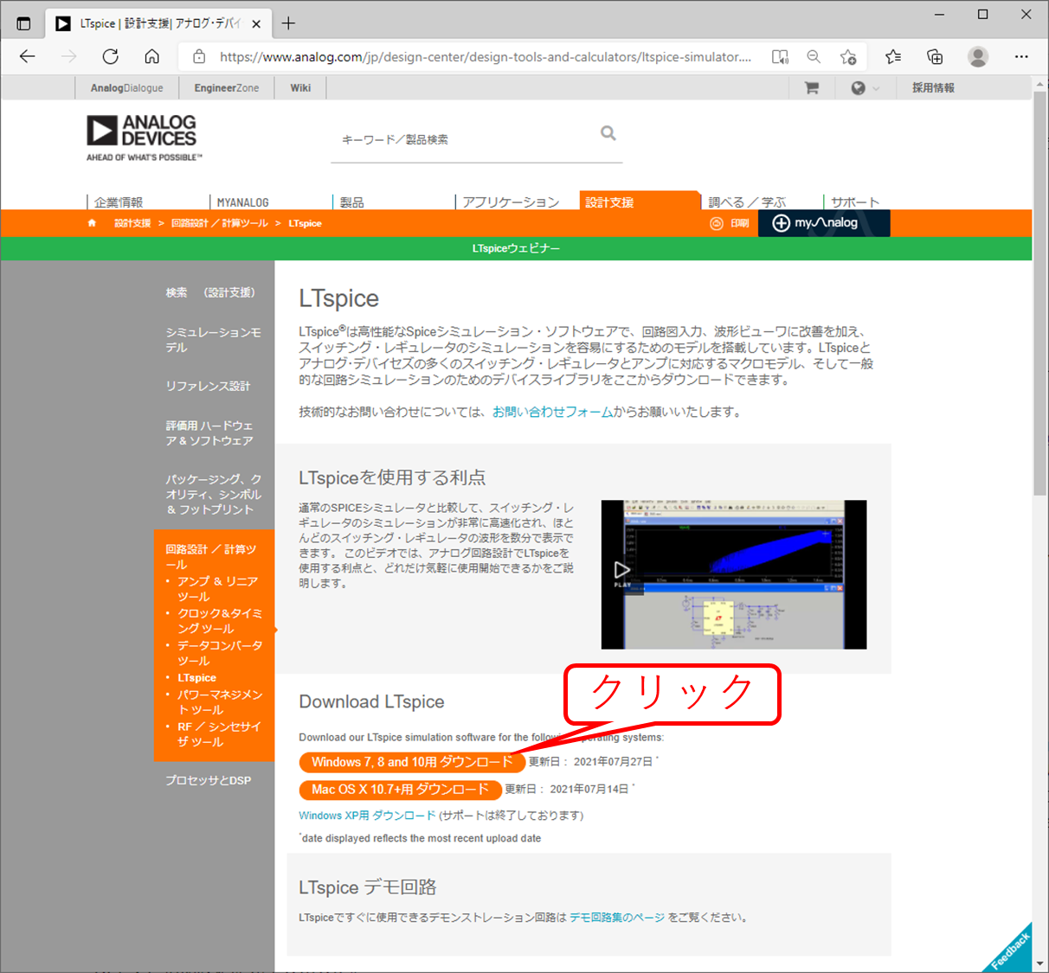Open シミュレーションモデル in sidebar
The height and width of the screenshot is (973, 1049).
click(213, 340)
